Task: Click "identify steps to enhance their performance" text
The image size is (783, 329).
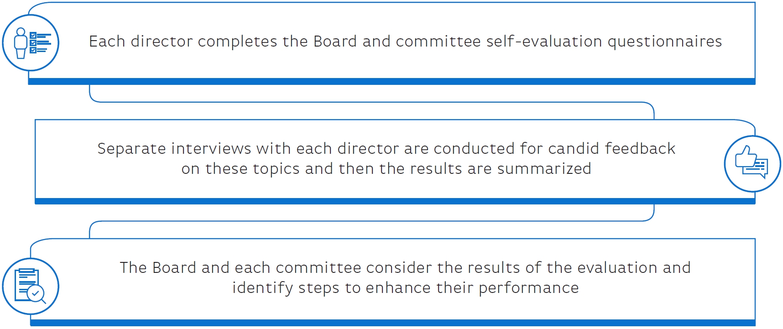Action: 405,288
